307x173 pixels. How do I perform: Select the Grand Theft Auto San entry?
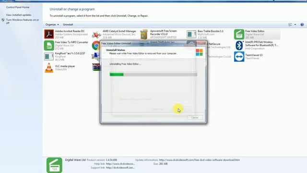point(162,42)
